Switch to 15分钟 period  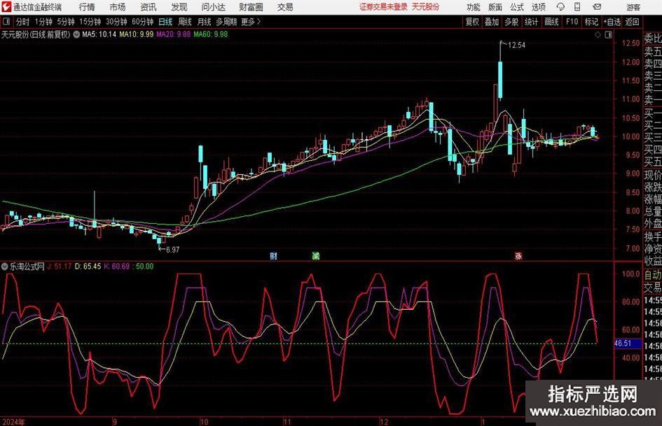click(x=90, y=22)
